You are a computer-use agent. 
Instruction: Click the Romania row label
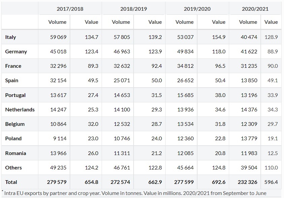[x=15, y=153]
